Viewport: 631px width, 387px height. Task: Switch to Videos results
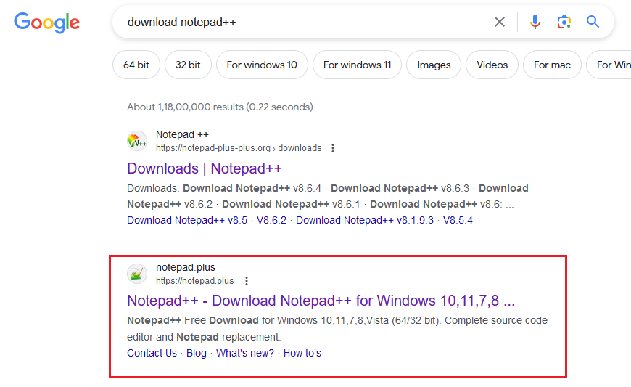pyautogui.click(x=492, y=65)
